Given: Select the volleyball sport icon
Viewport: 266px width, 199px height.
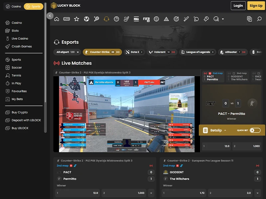Looking at the screenshot, I should pos(156,19).
